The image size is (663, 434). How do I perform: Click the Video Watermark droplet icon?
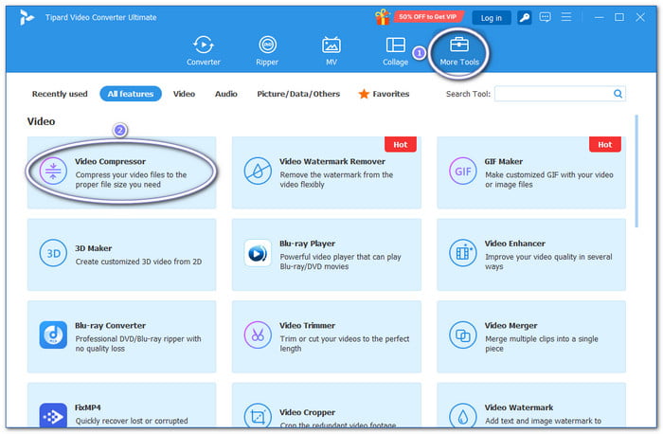(x=462, y=415)
